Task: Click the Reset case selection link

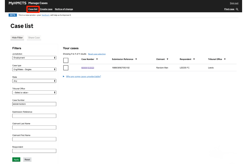Action: [x=97, y=54]
